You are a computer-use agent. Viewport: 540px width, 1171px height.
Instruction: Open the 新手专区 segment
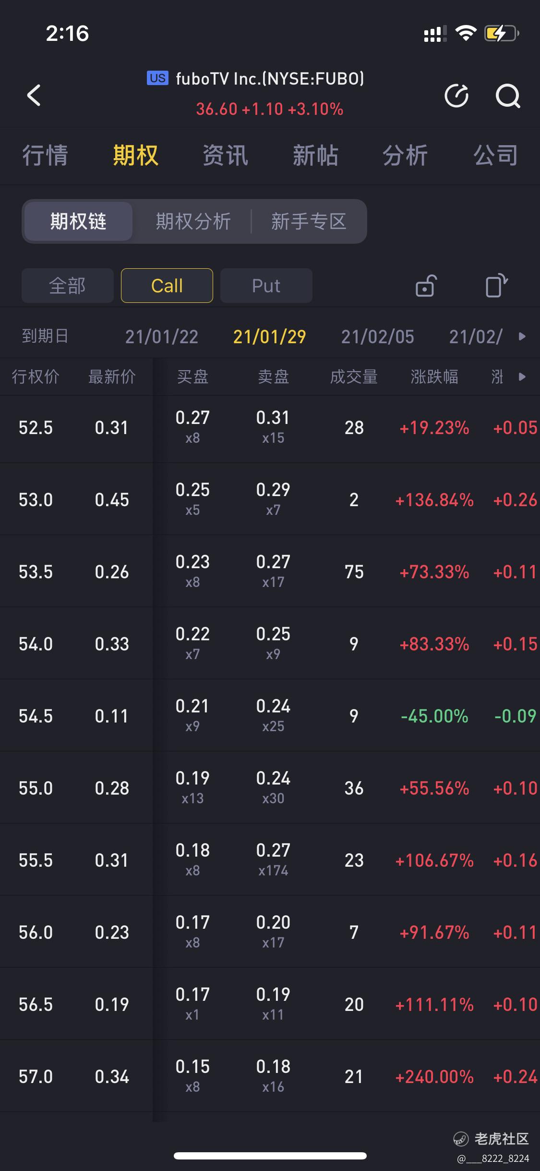tap(309, 221)
